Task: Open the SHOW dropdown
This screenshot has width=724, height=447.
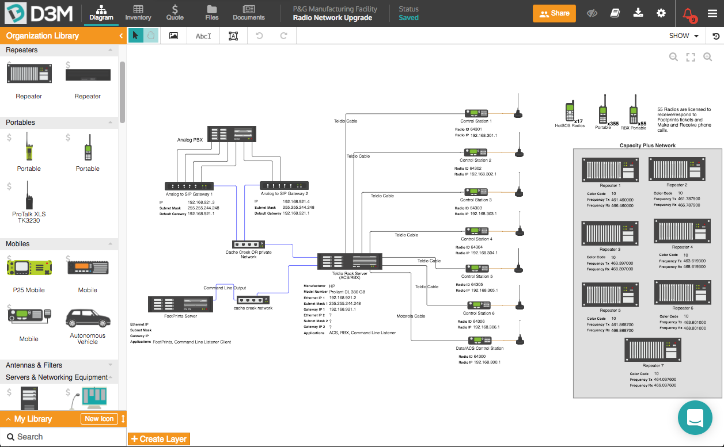Action: [x=684, y=36]
